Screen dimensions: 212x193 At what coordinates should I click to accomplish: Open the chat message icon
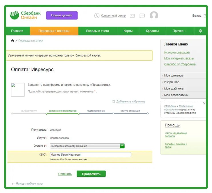[x=142, y=16]
